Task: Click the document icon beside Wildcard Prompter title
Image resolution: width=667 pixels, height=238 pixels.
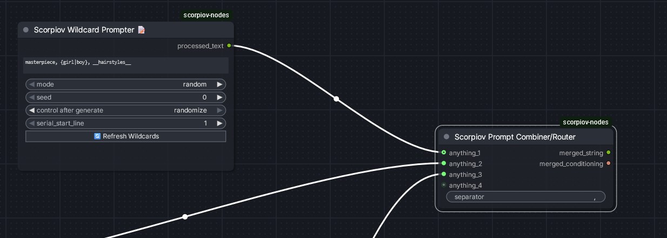Action: (141, 30)
